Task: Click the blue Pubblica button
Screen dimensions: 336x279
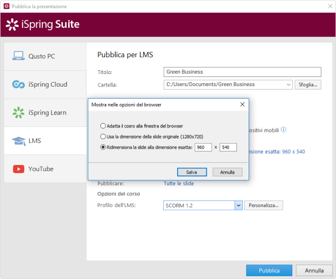Action: 269,270
